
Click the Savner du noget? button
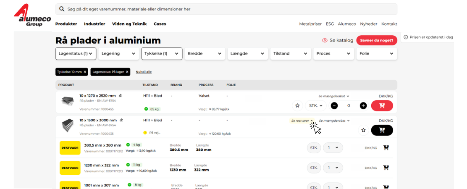click(x=376, y=40)
